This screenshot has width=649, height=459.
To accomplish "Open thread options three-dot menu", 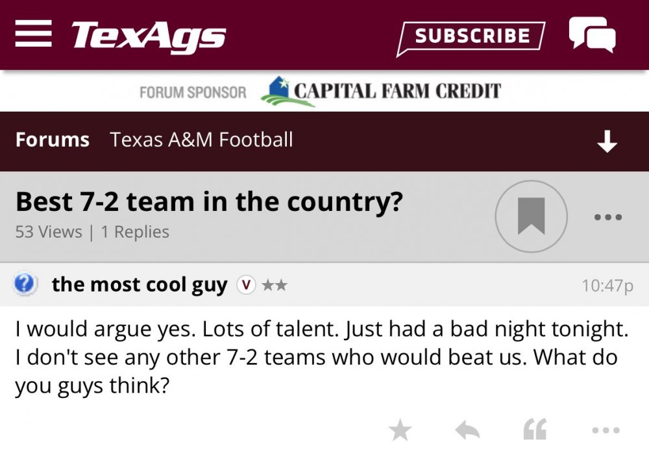I will (x=608, y=217).
